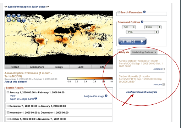Click 'December 1, 2005 00:00 to January 1, 2006 00:00' text
This screenshot has width=181, height=128.
[x=38, y=106]
